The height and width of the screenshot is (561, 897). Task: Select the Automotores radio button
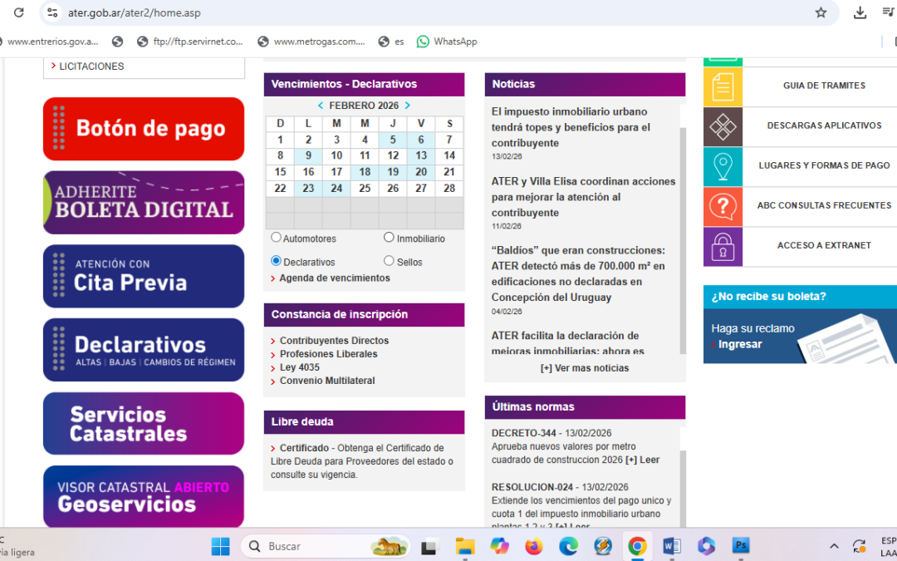coord(276,237)
